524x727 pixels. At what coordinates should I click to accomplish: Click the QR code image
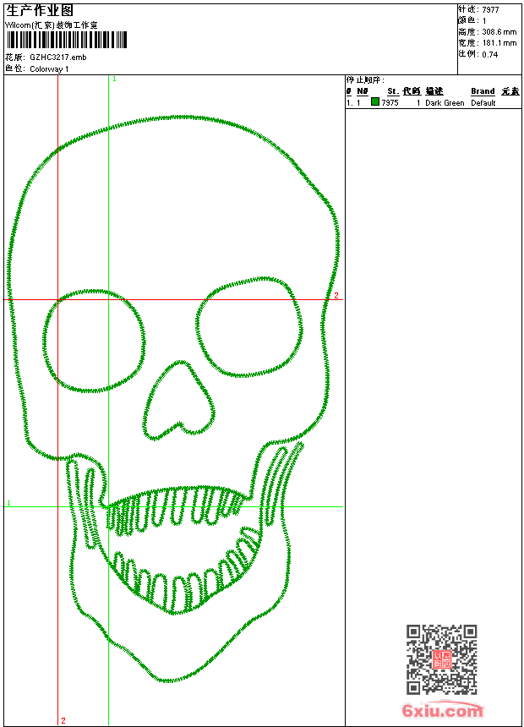(x=441, y=659)
